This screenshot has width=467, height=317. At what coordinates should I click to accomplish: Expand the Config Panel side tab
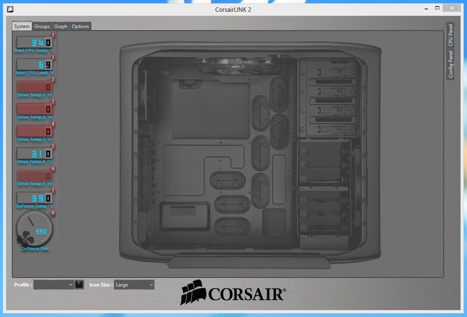[450, 64]
